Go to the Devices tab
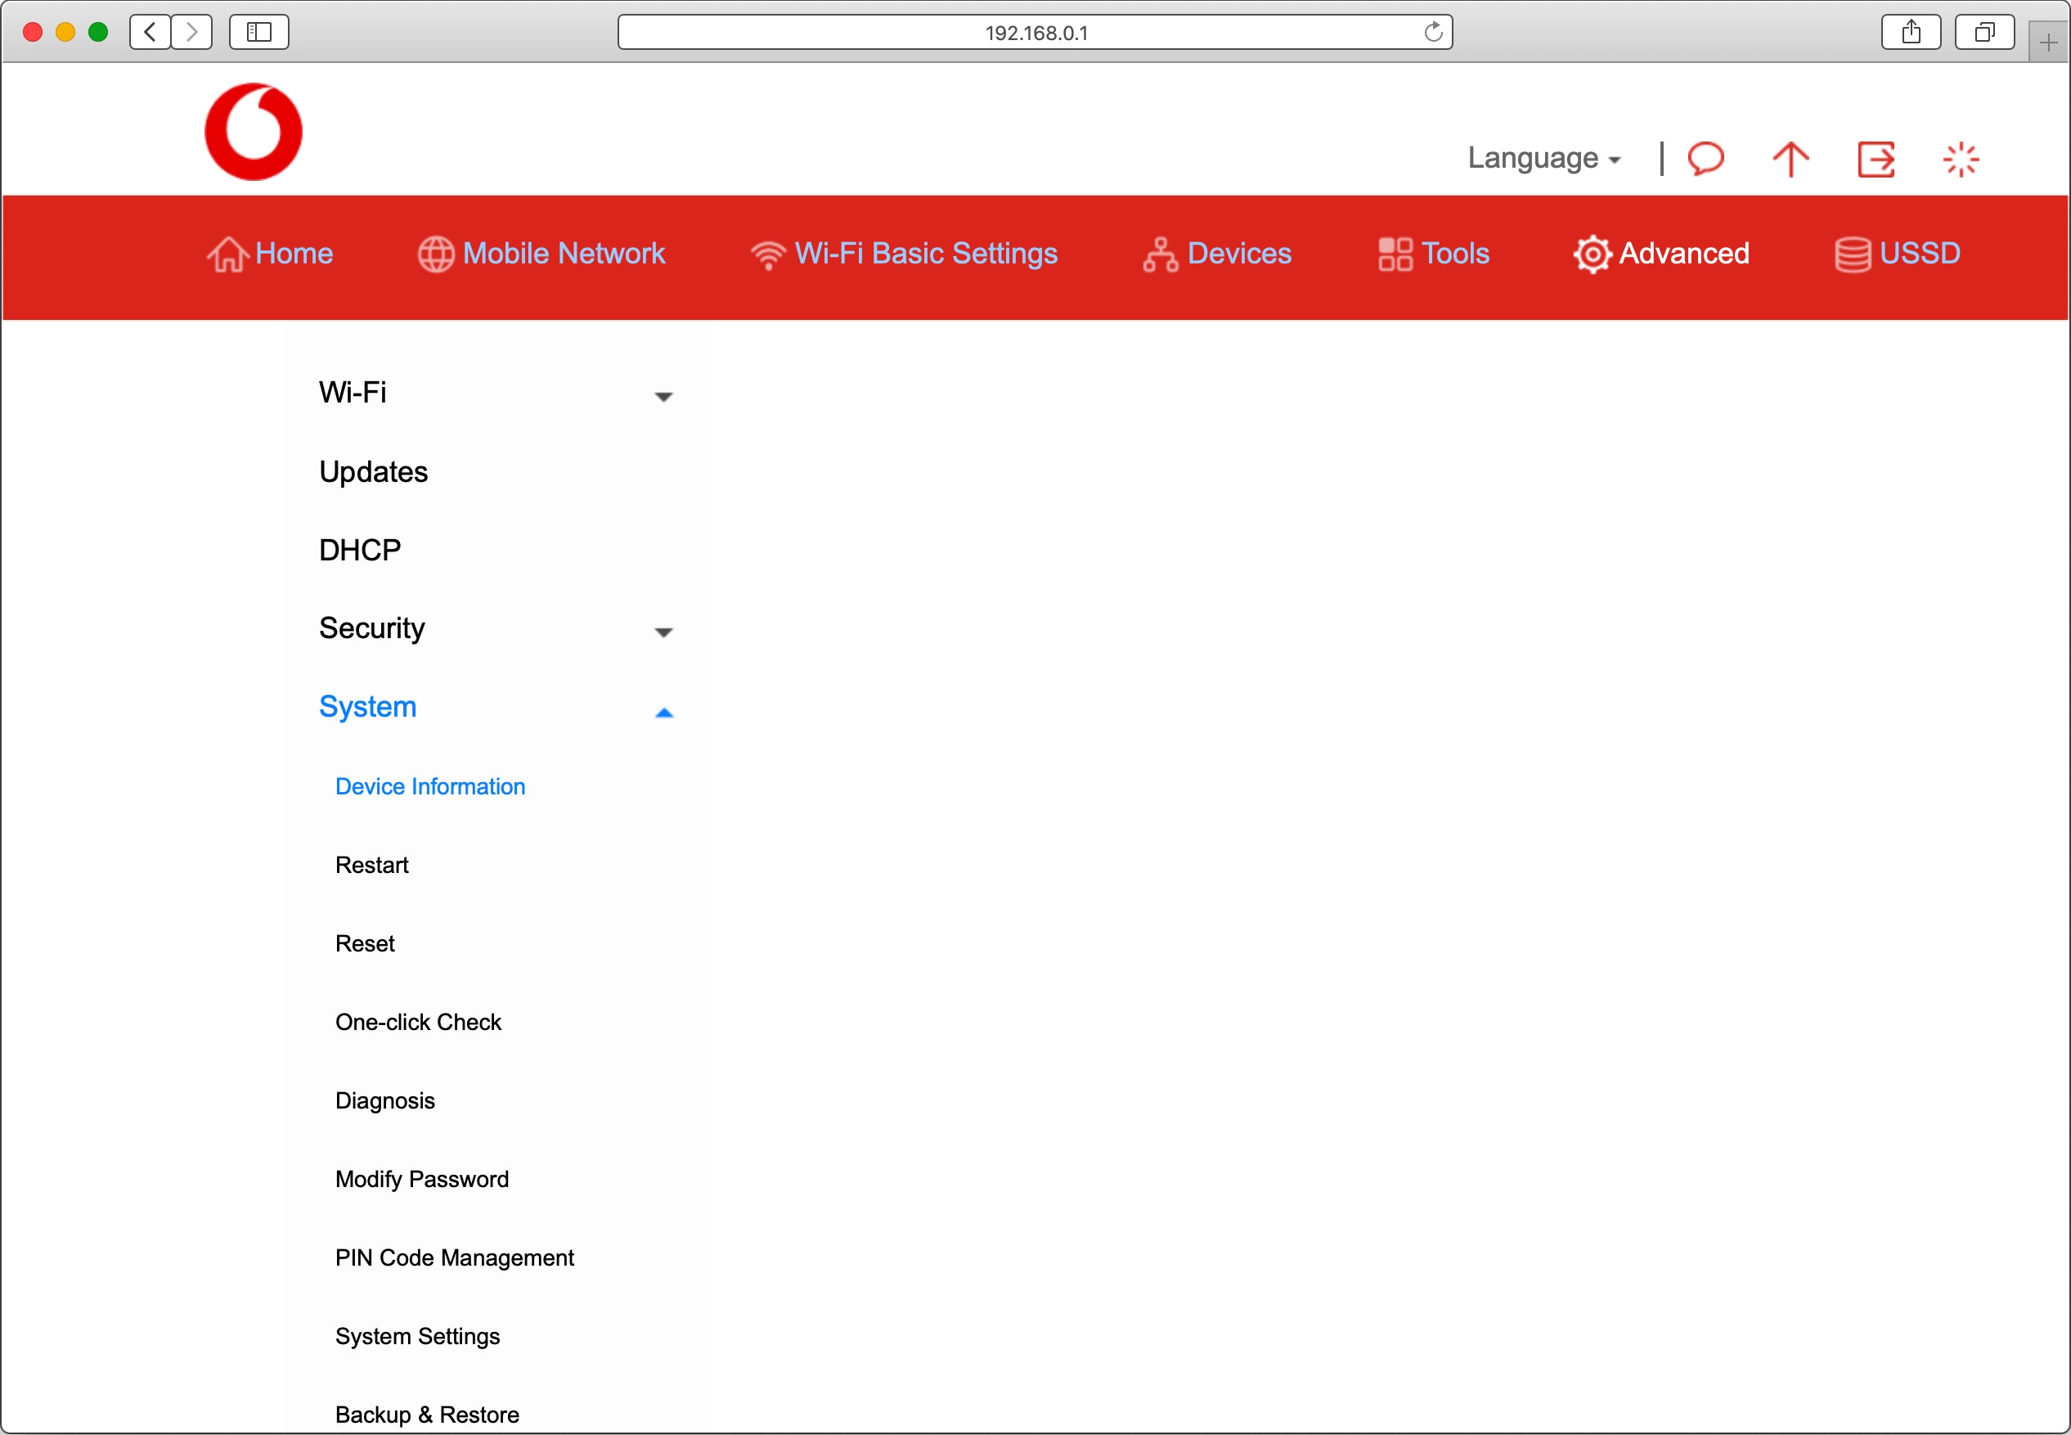The height and width of the screenshot is (1435, 2071). click(1217, 254)
